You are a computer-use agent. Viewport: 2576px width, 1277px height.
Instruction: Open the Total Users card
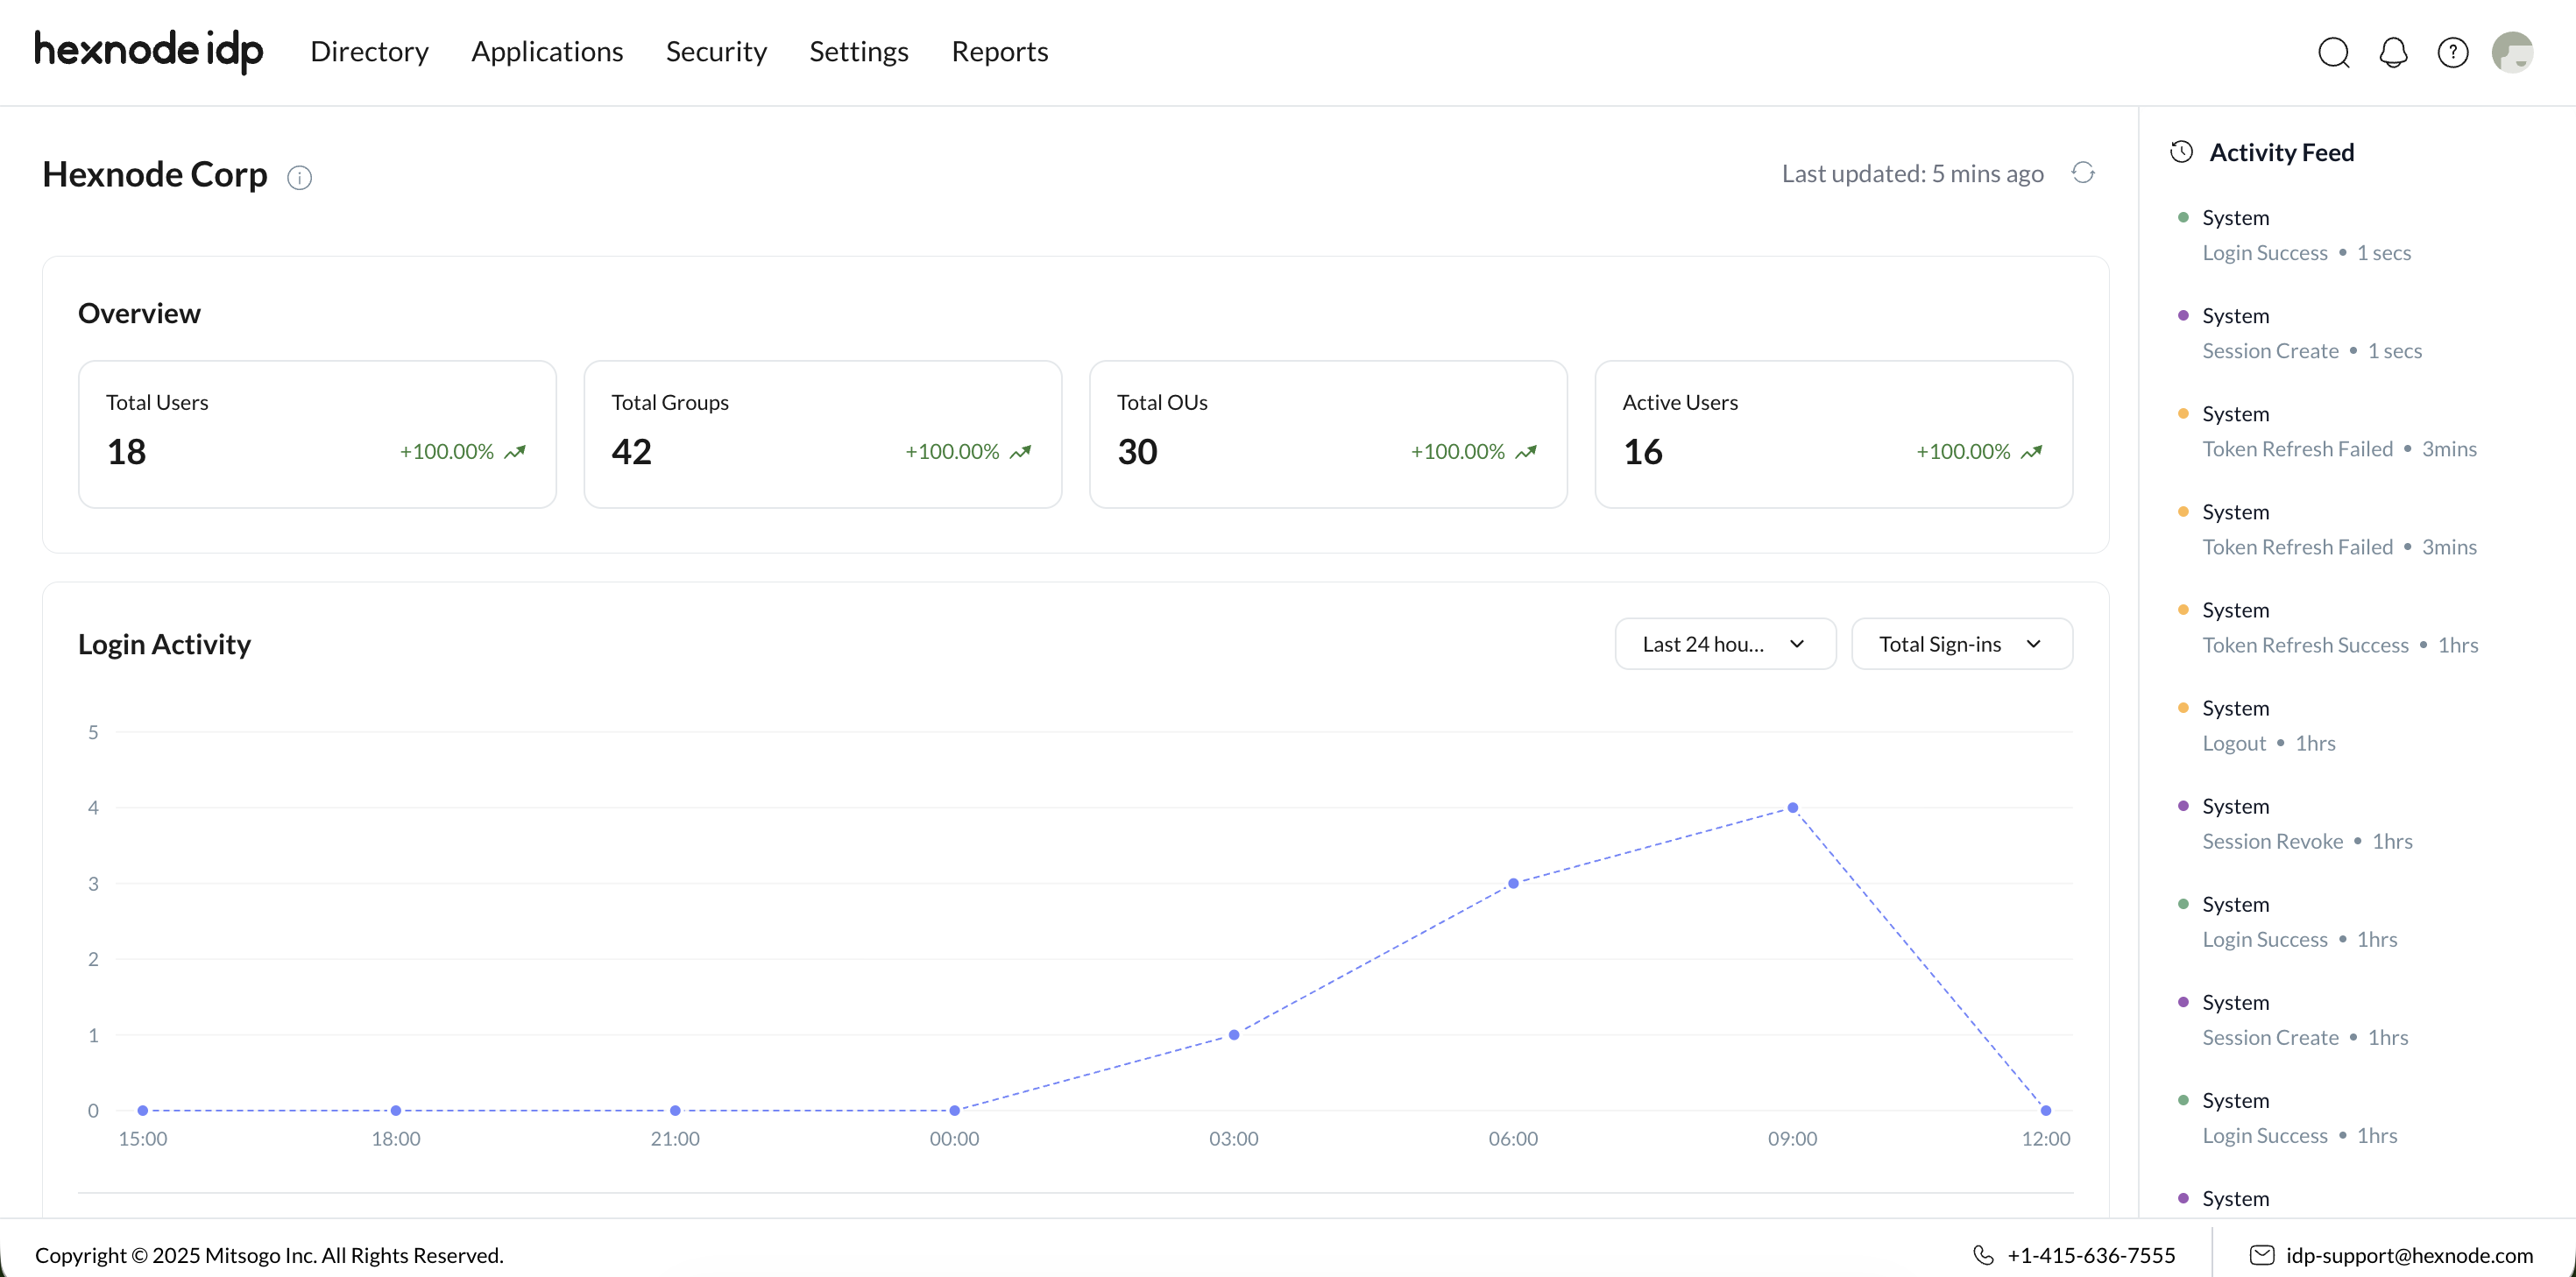[x=317, y=434]
